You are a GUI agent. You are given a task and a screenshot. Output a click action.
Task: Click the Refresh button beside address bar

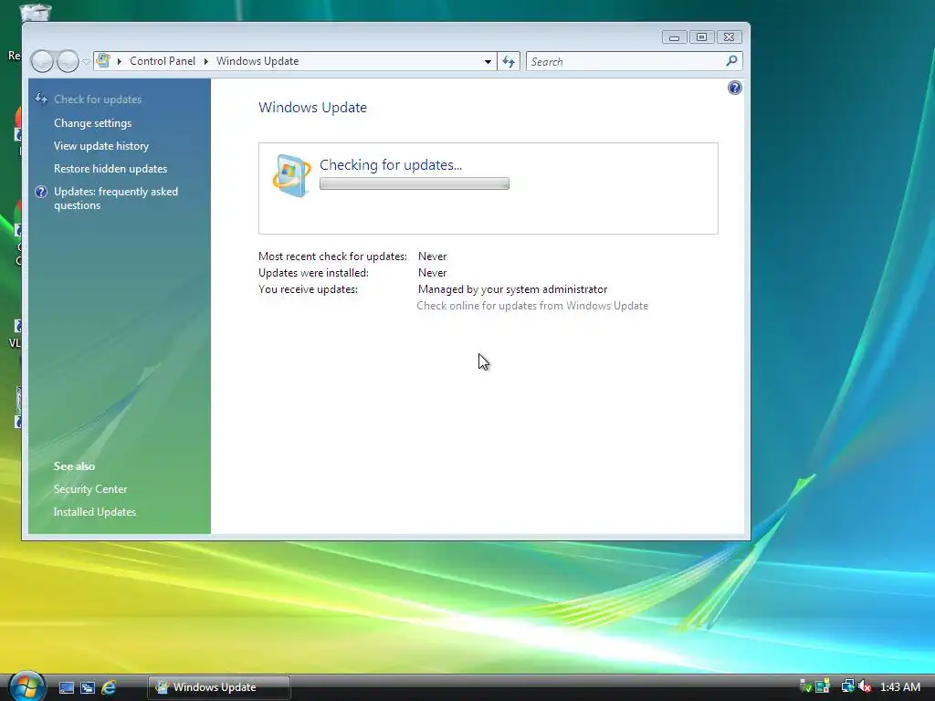pos(509,61)
